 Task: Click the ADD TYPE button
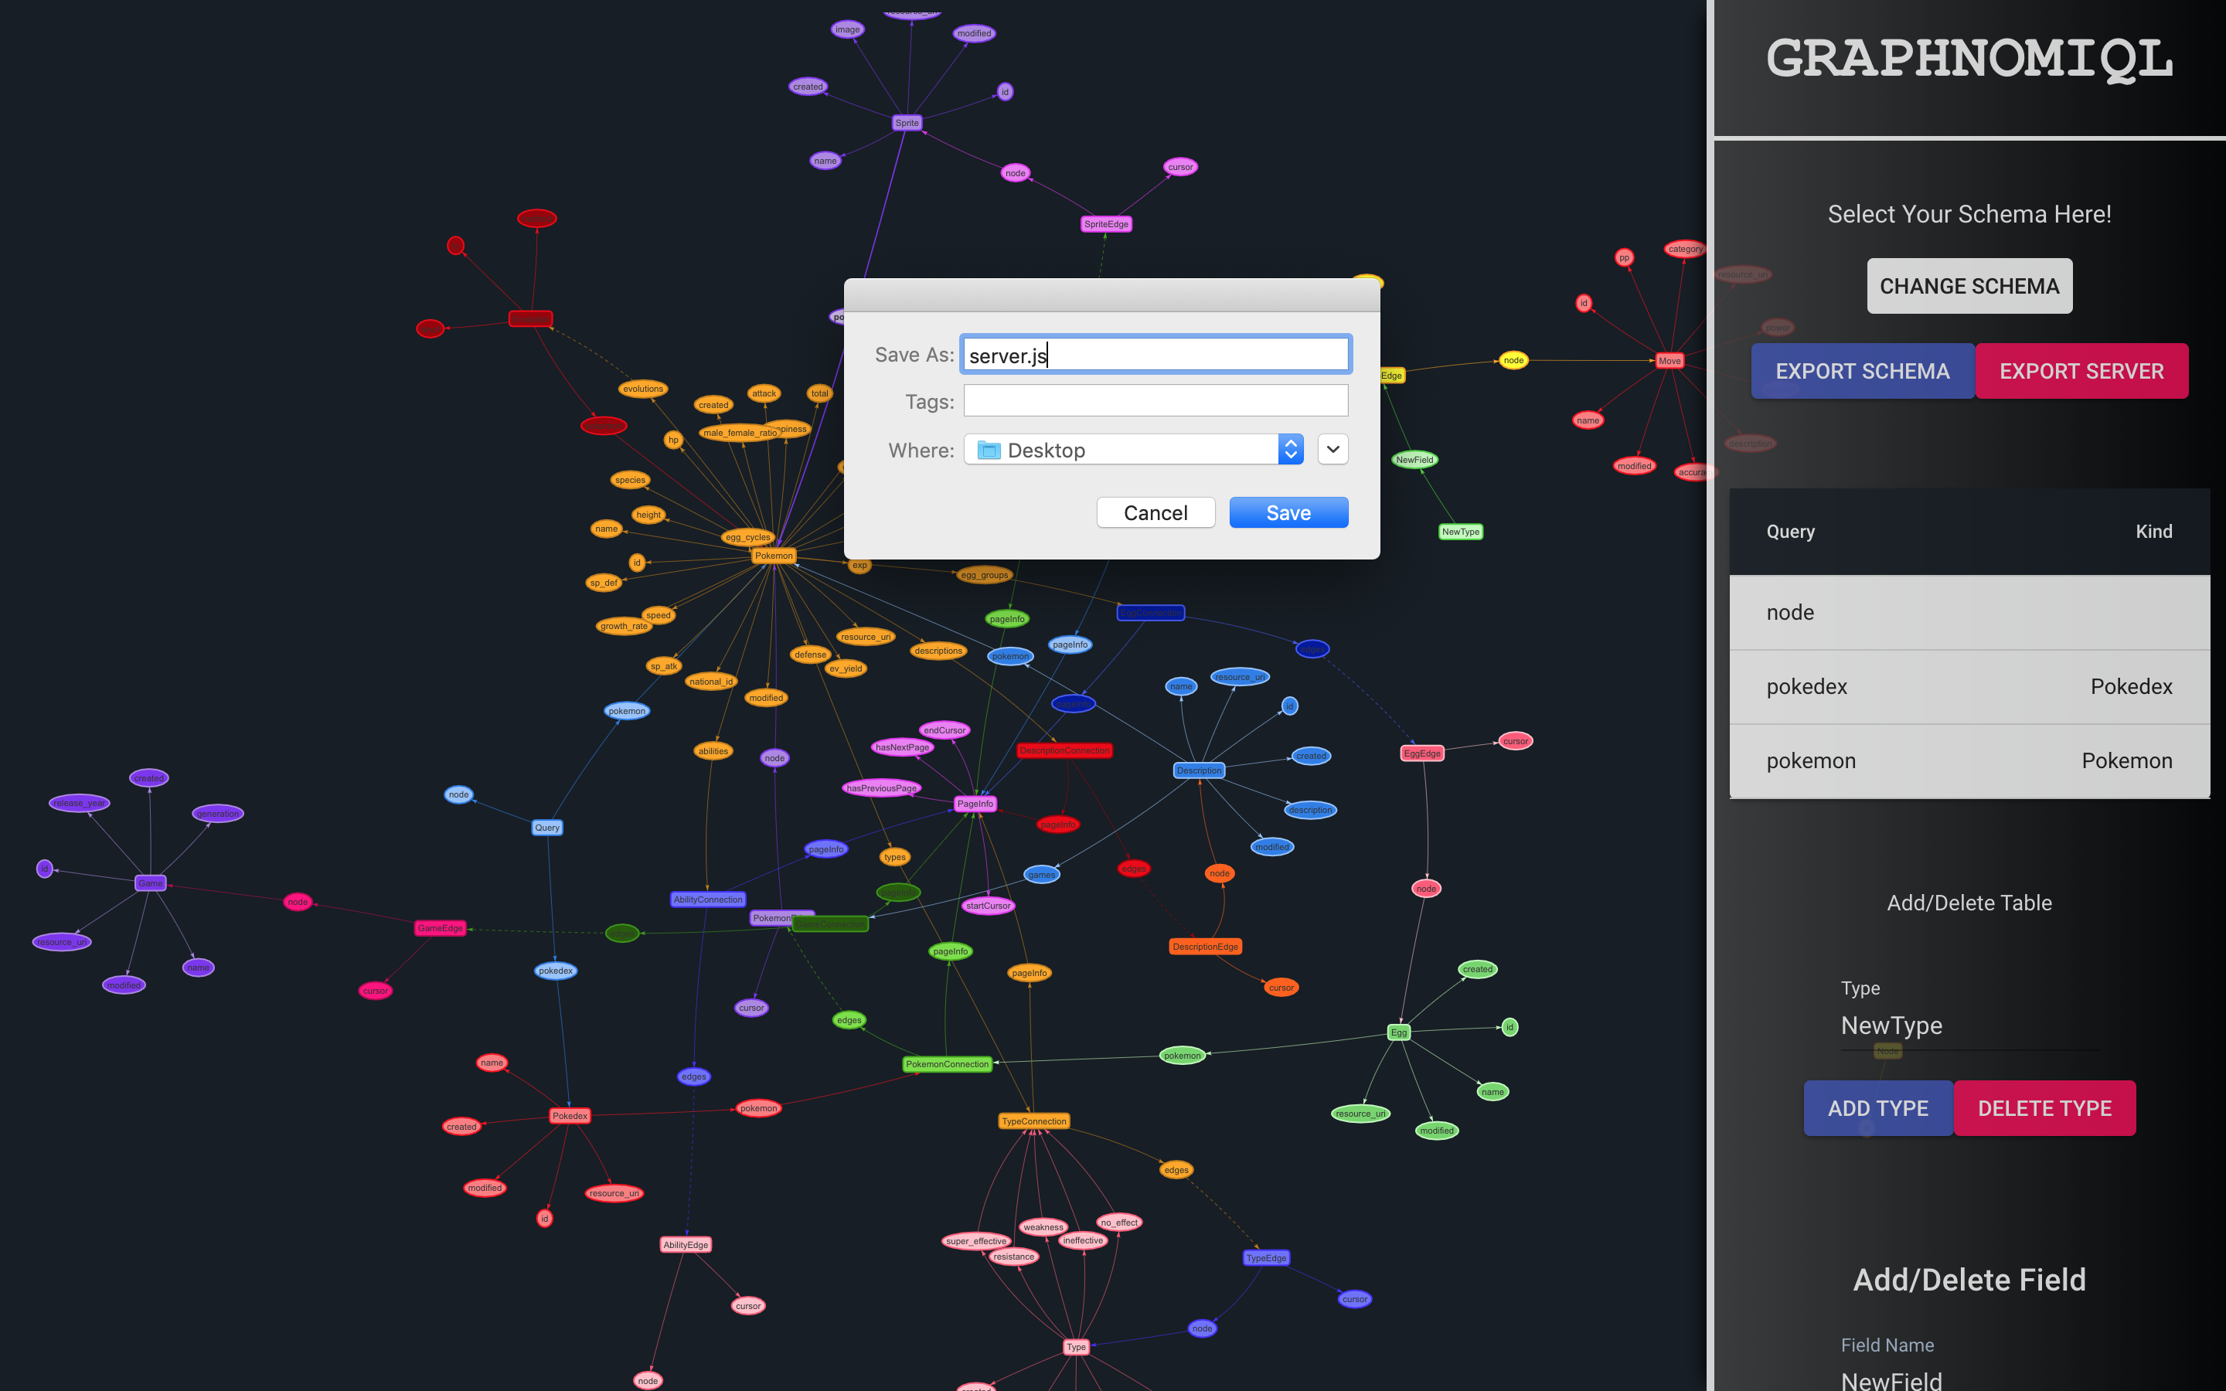(1878, 1107)
